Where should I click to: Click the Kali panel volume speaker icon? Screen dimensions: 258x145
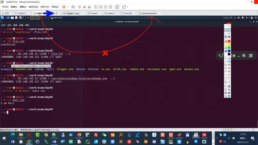[239, 18]
